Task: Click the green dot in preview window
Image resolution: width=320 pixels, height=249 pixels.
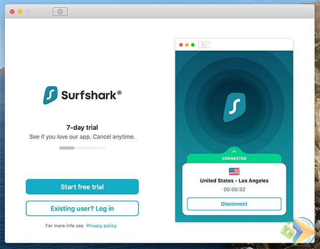Action: click(193, 45)
